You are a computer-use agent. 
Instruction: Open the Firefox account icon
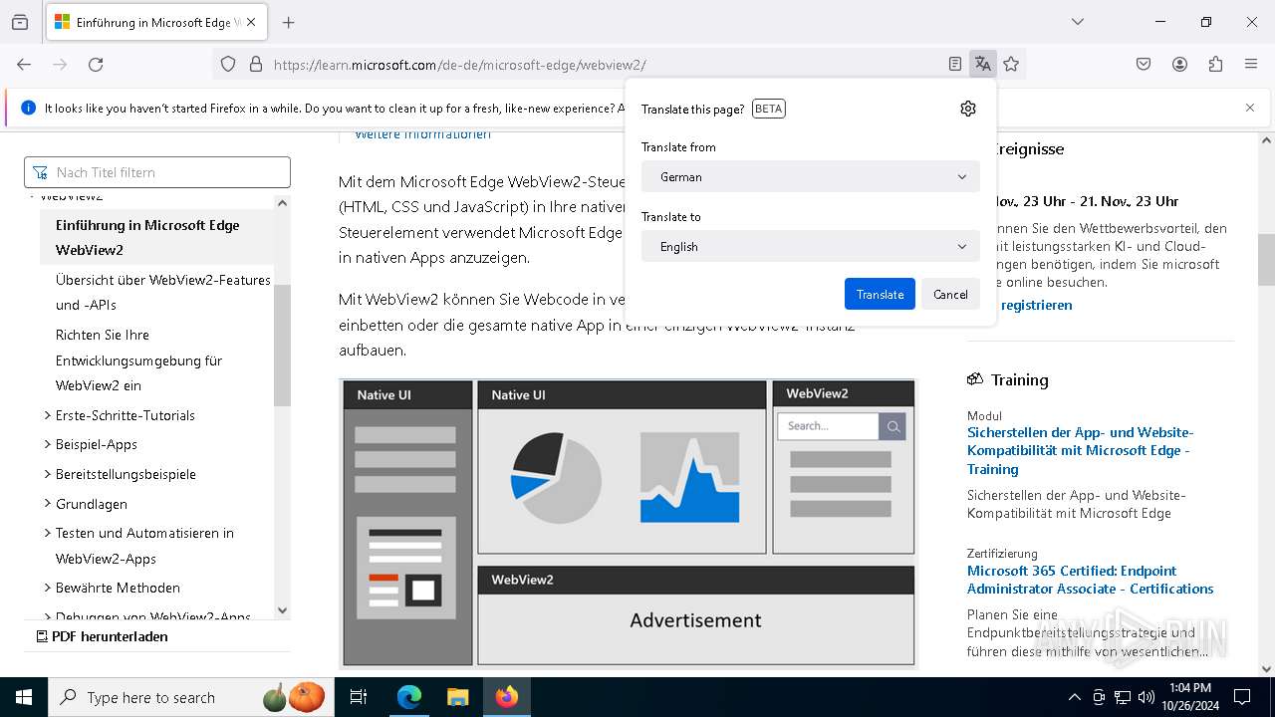click(1179, 64)
